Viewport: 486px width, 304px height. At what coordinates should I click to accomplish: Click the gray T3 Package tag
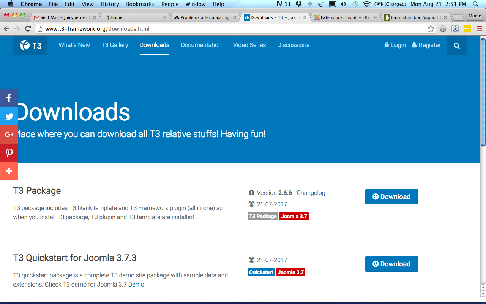pos(263,217)
